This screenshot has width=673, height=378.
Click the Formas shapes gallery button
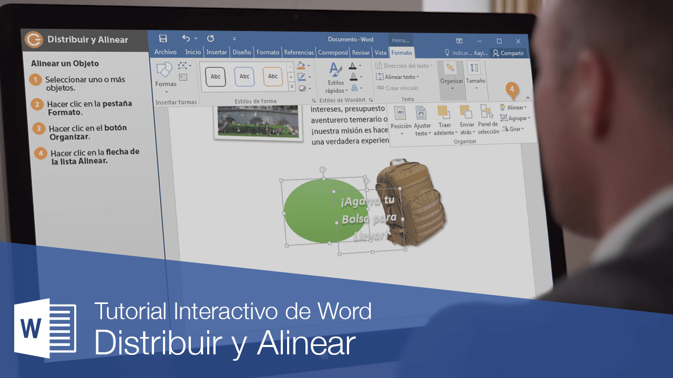pyautogui.click(x=166, y=77)
